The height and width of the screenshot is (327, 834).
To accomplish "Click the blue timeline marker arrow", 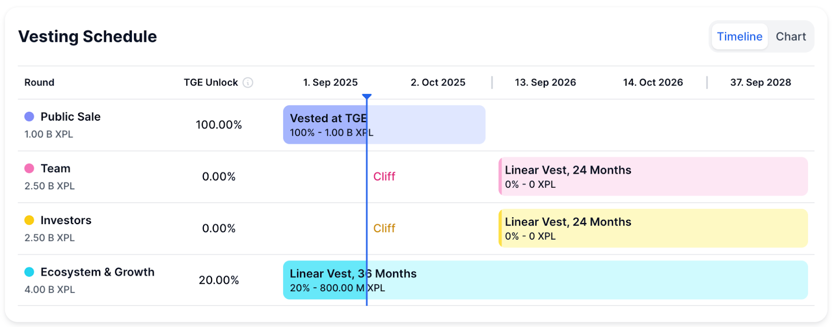I will click(x=367, y=95).
